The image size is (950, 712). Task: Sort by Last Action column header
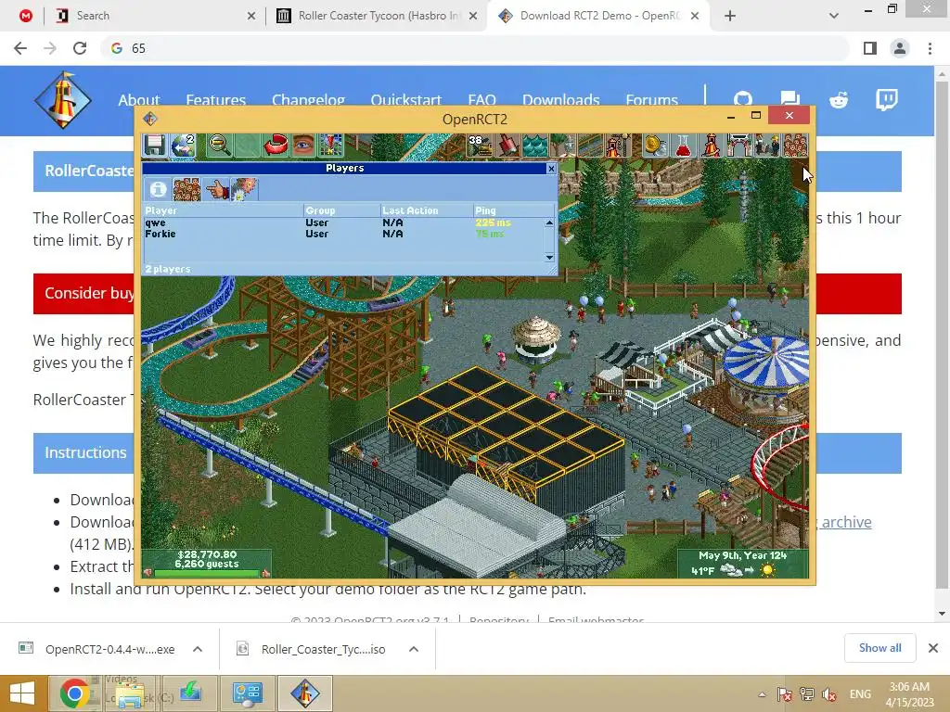[427, 210]
